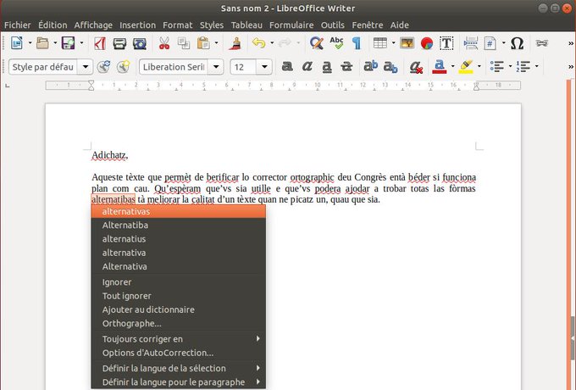Open font name dropdown arrow

tap(216, 67)
